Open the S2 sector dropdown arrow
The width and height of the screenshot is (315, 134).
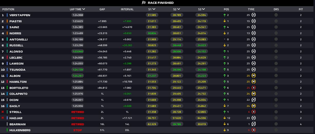(178, 9)
